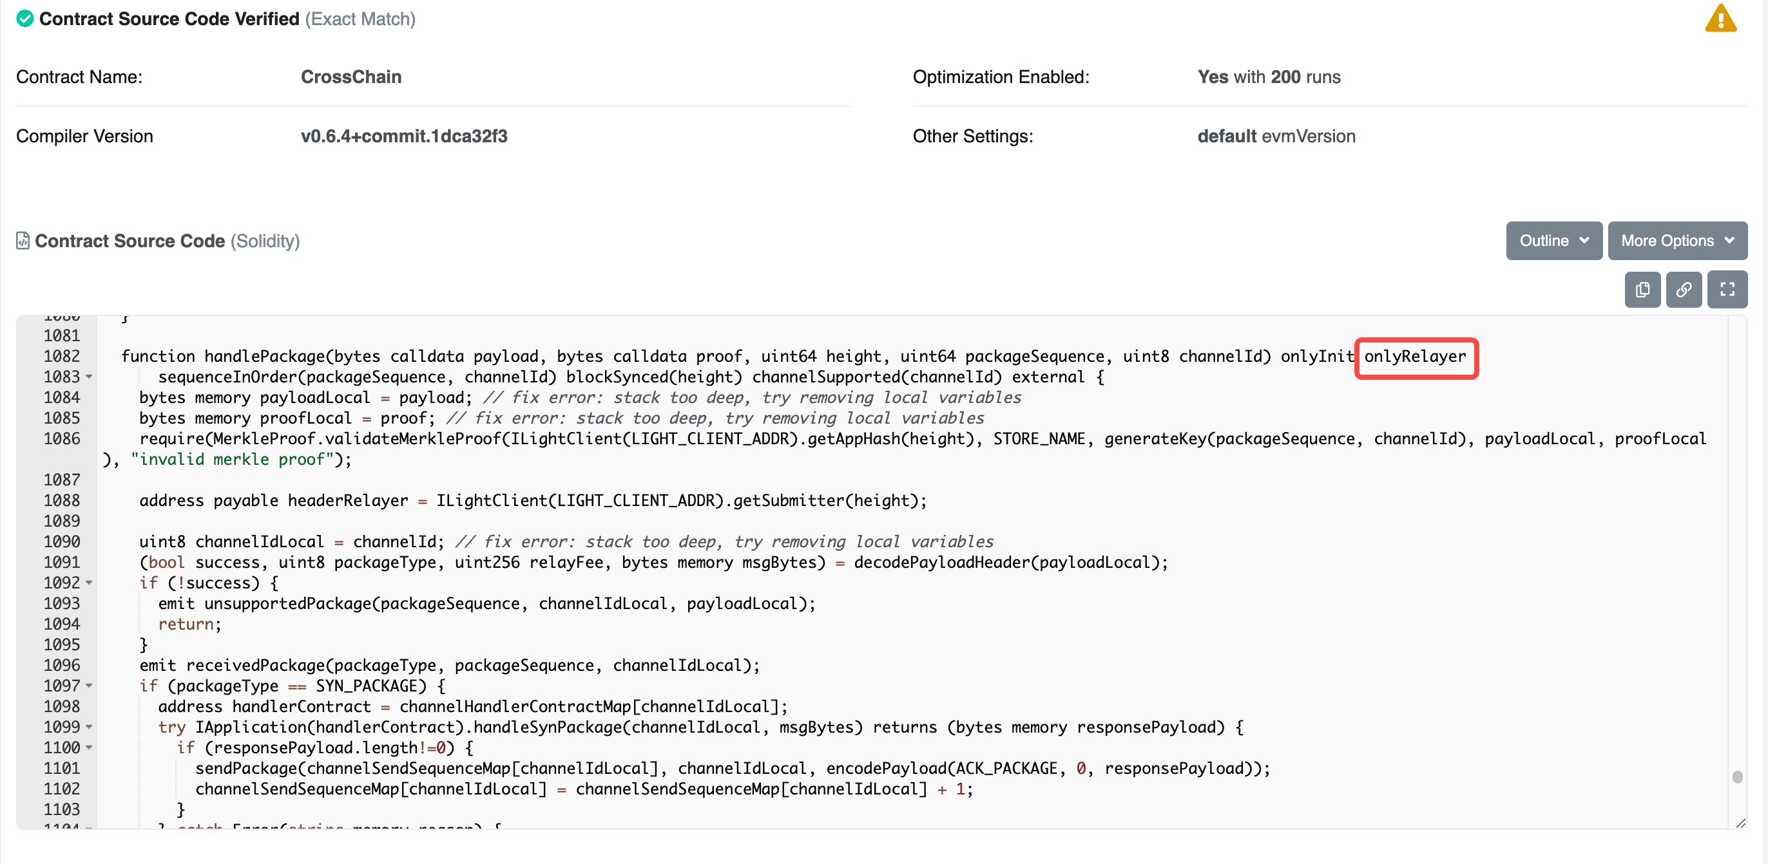Click the highlighted onlyRelayer modifier
This screenshot has height=864, width=1768.
coord(1414,357)
